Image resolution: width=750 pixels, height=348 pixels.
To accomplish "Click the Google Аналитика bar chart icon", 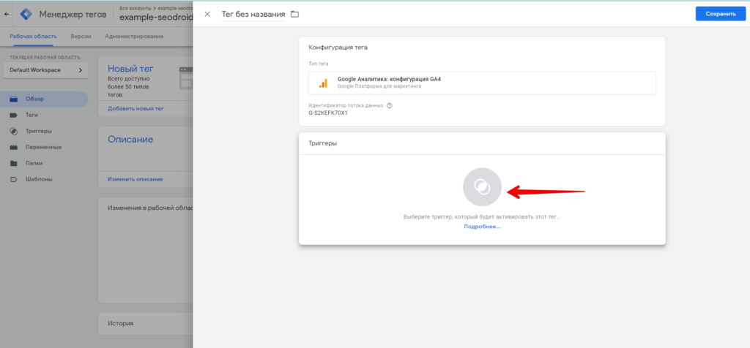I will pos(324,83).
